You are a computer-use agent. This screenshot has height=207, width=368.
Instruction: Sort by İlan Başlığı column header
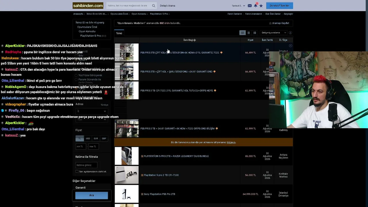tap(189, 40)
